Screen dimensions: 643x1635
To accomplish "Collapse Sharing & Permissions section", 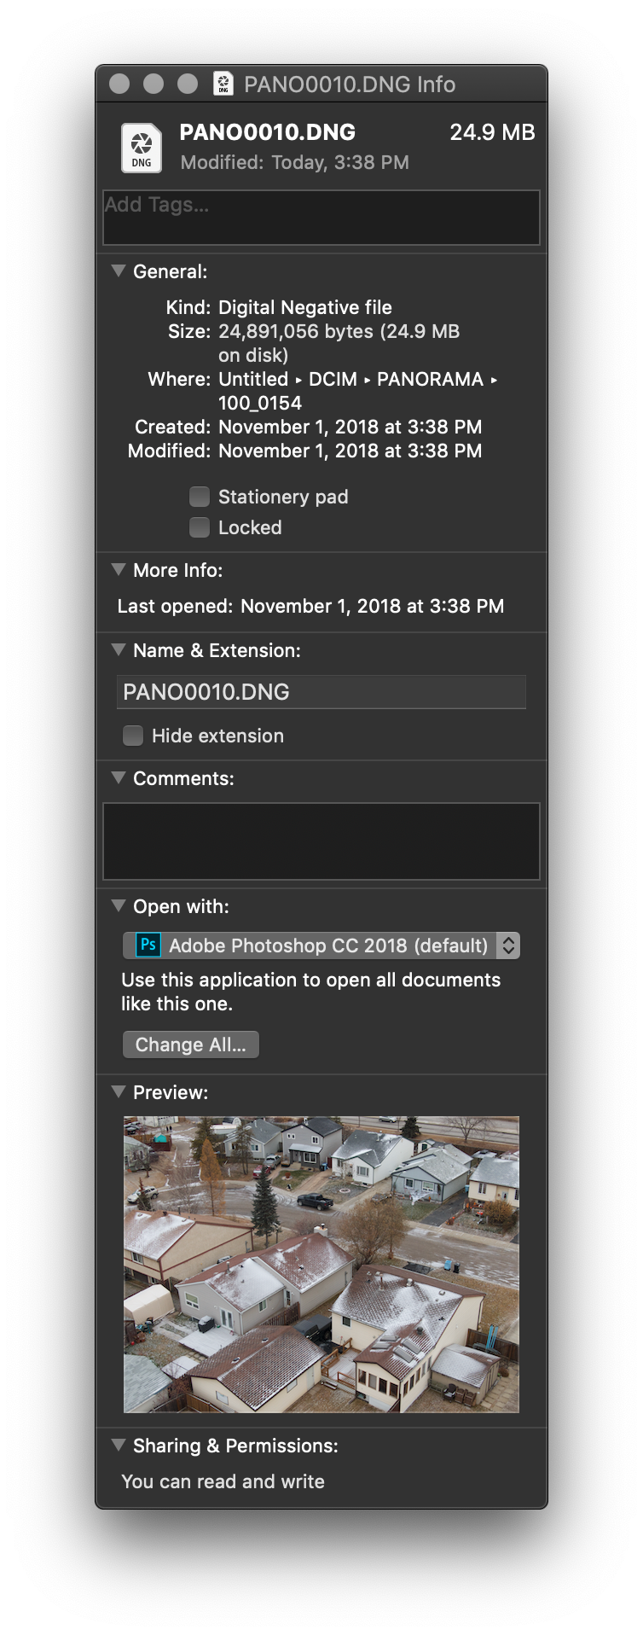I will (119, 1445).
